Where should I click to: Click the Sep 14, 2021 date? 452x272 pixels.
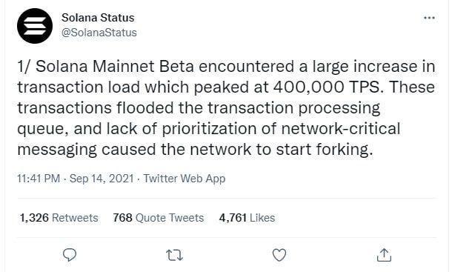point(102,179)
